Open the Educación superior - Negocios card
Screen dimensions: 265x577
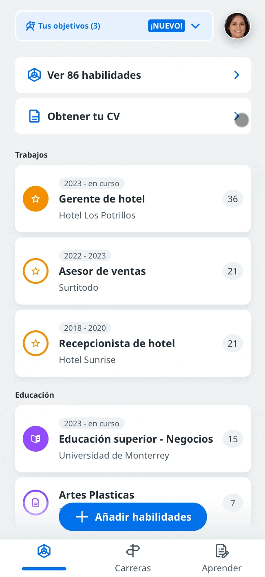pyautogui.click(x=133, y=439)
